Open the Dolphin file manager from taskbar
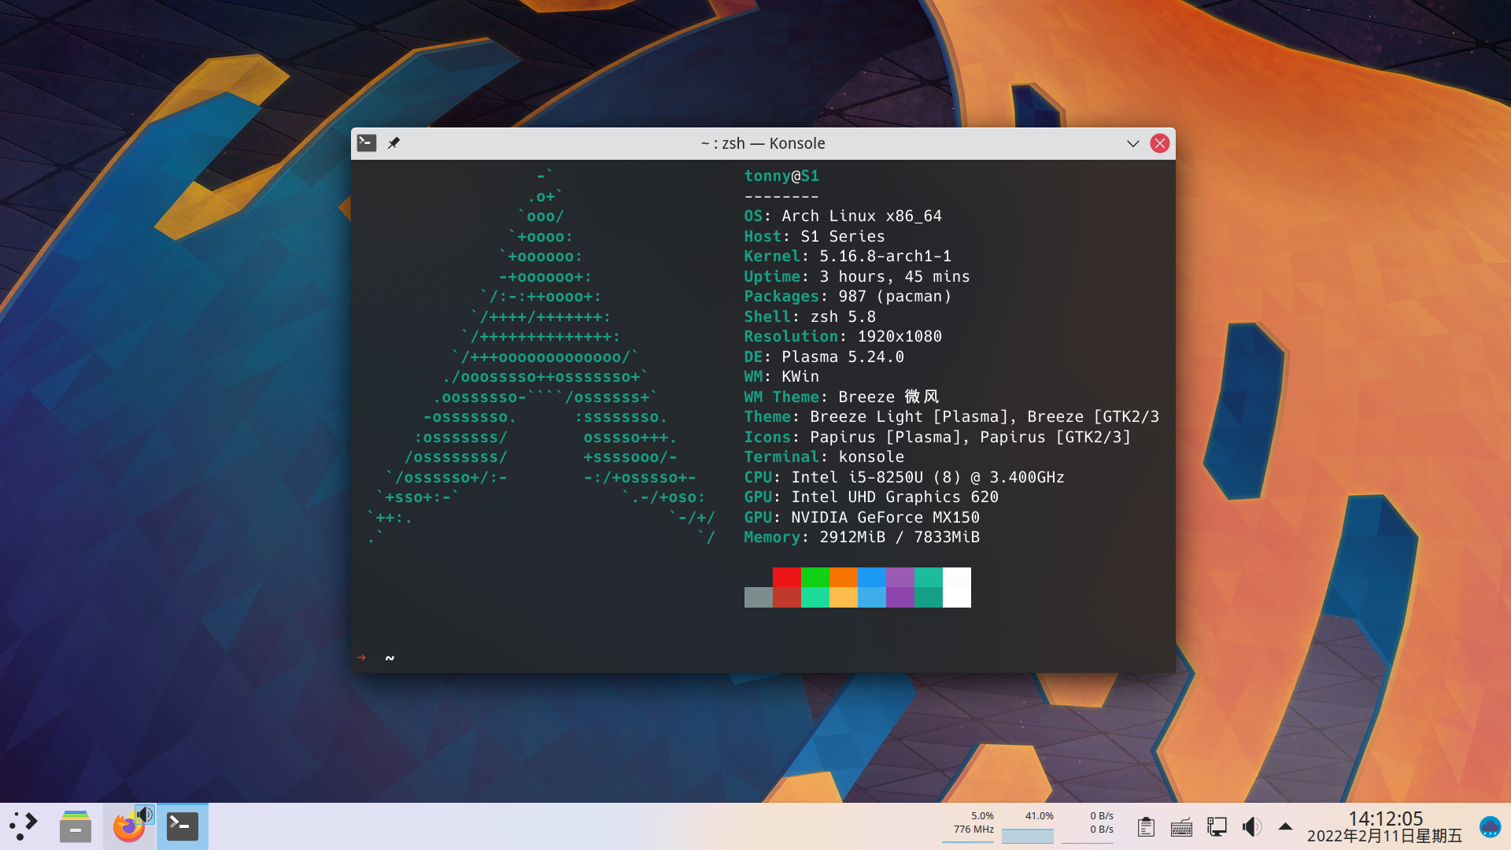The height and width of the screenshot is (850, 1511). pos(76,826)
